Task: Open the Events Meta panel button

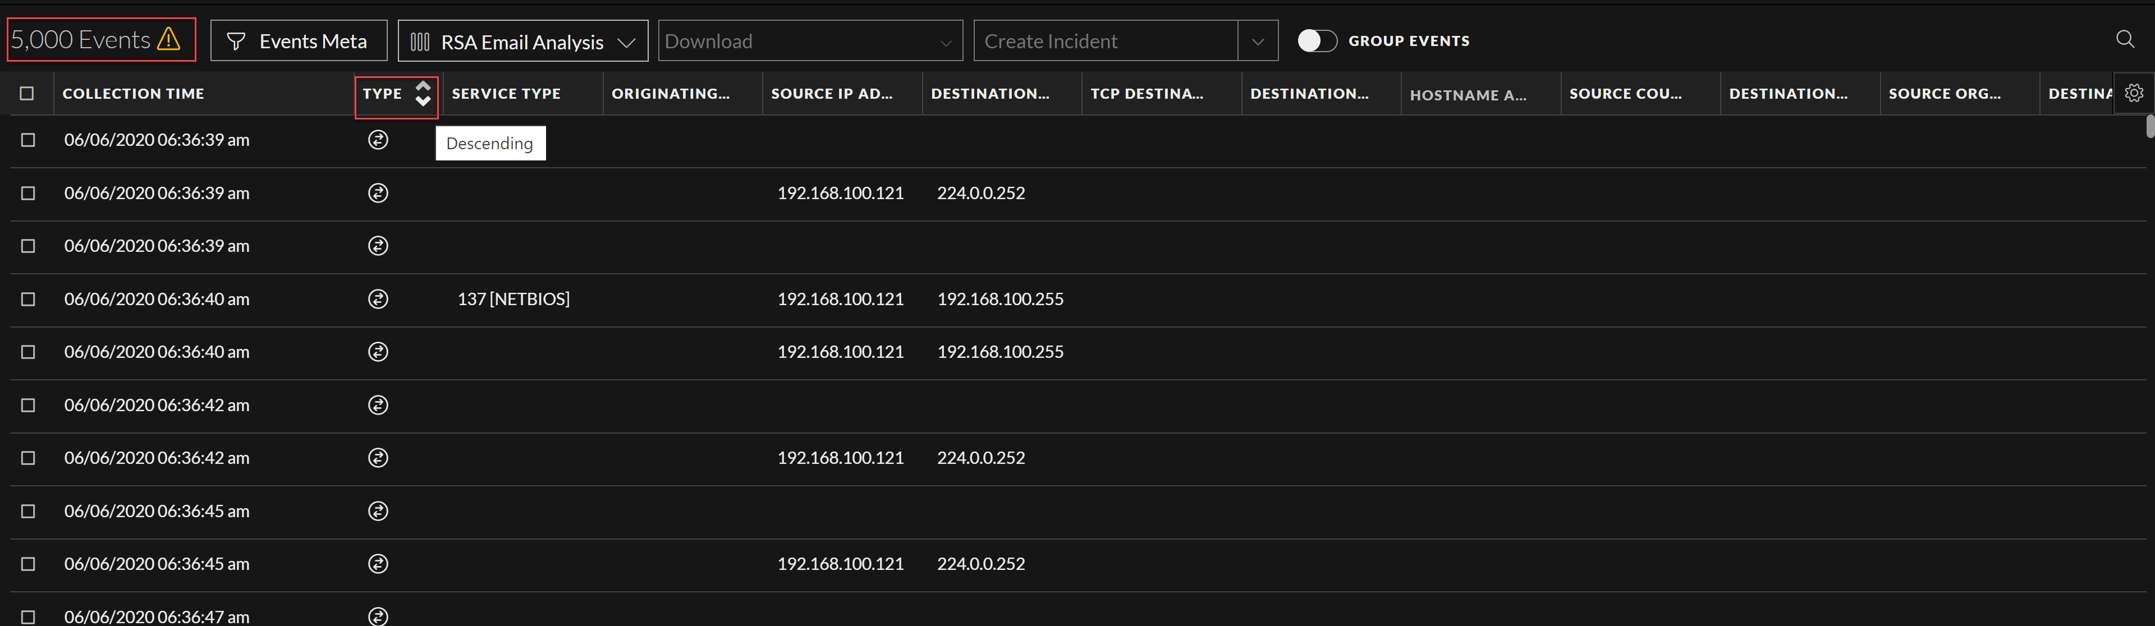Action: tap(299, 41)
